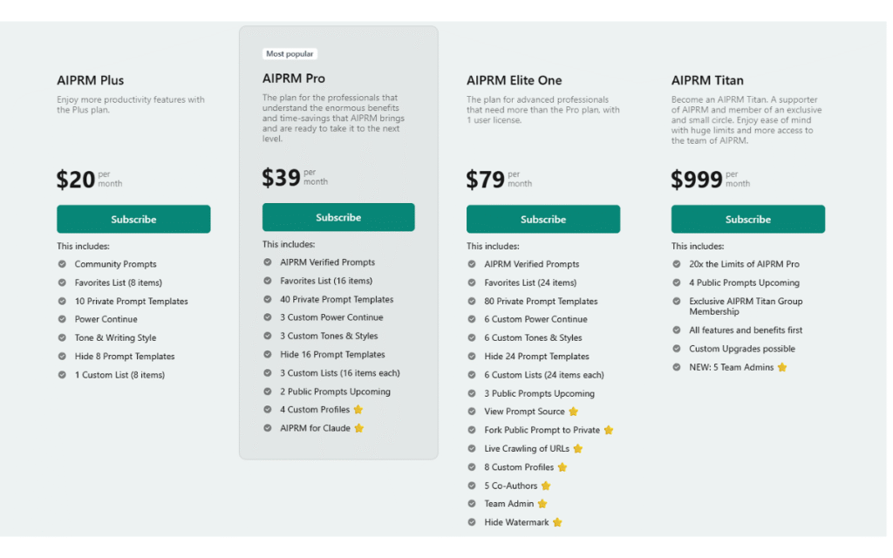
Task: Click checkmark next to "20x the Limits of AIPRM Pro"
Action: point(677,264)
